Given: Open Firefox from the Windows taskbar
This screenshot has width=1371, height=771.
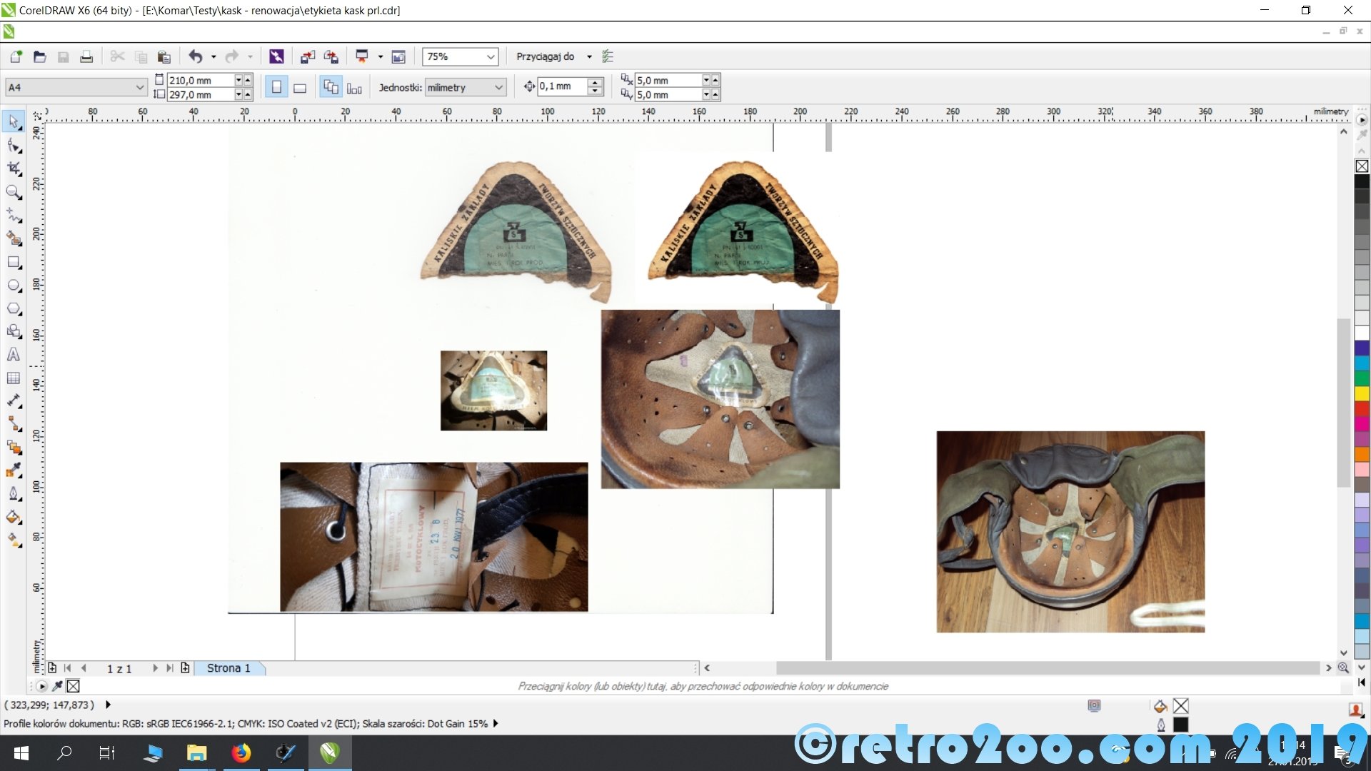Looking at the screenshot, I should click(241, 753).
